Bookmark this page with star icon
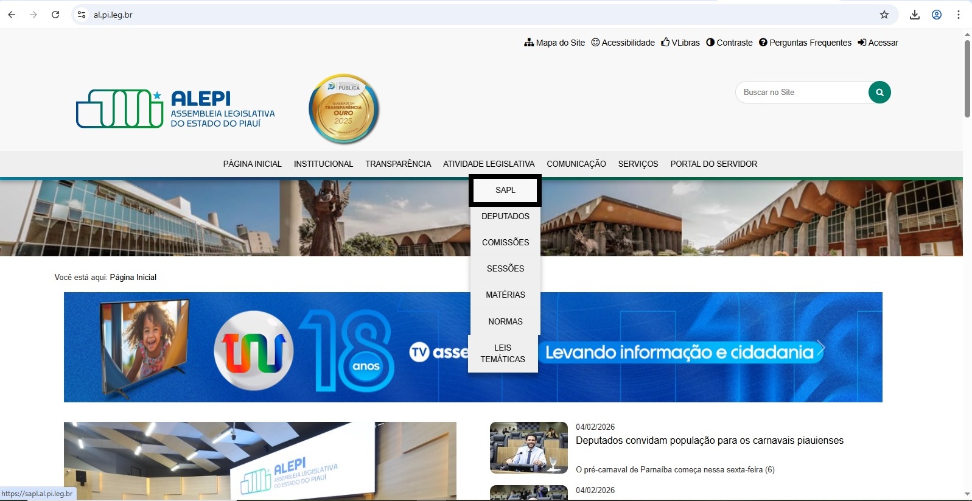Viewport: 972px width, 501px height. tap(884, 15)
